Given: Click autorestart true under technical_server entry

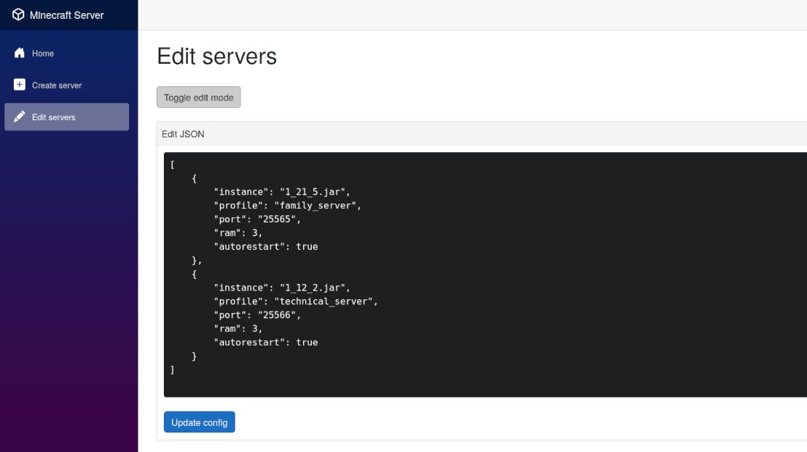Looking at the screenshot, I should [307, 343].
